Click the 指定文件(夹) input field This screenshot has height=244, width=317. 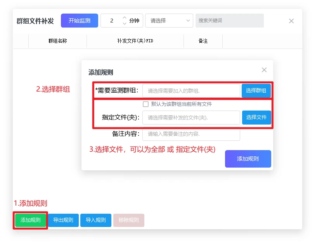(191, 118)
